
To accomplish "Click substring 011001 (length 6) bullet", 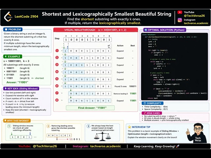I will point(17,75).
